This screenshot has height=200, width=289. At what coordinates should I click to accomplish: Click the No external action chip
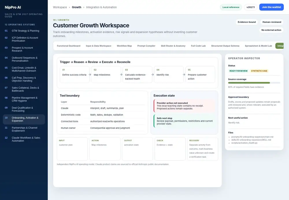click(271, 30)
